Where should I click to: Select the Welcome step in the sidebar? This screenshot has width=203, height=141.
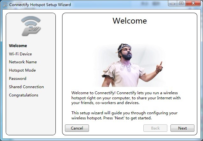pos(18,46)
